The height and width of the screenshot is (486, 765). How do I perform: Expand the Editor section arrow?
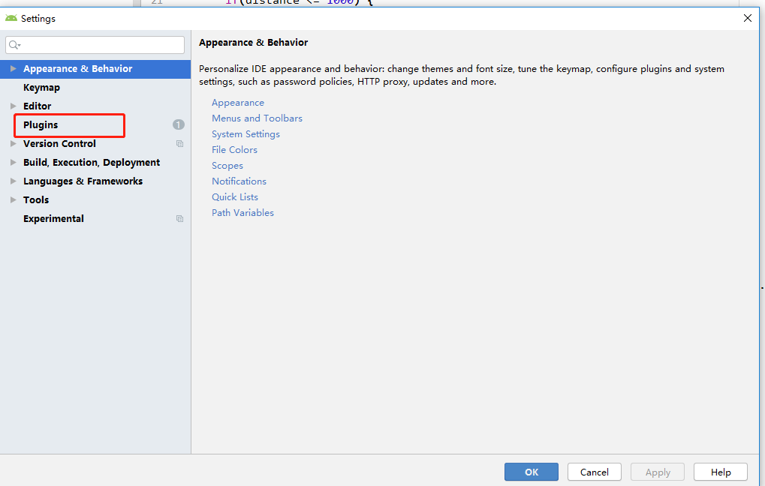click(x=14, y=106)
